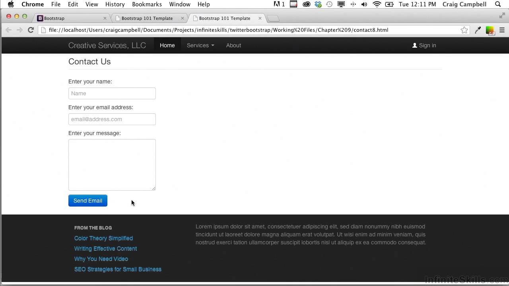Open the Apple menu
Viewport: 509px width, 286px height.
click(x=11, y=4)
